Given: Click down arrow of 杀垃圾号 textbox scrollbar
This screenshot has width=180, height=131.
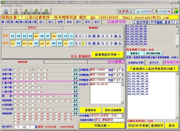Looking at the screenshot, I should click(x=122, y=102).
